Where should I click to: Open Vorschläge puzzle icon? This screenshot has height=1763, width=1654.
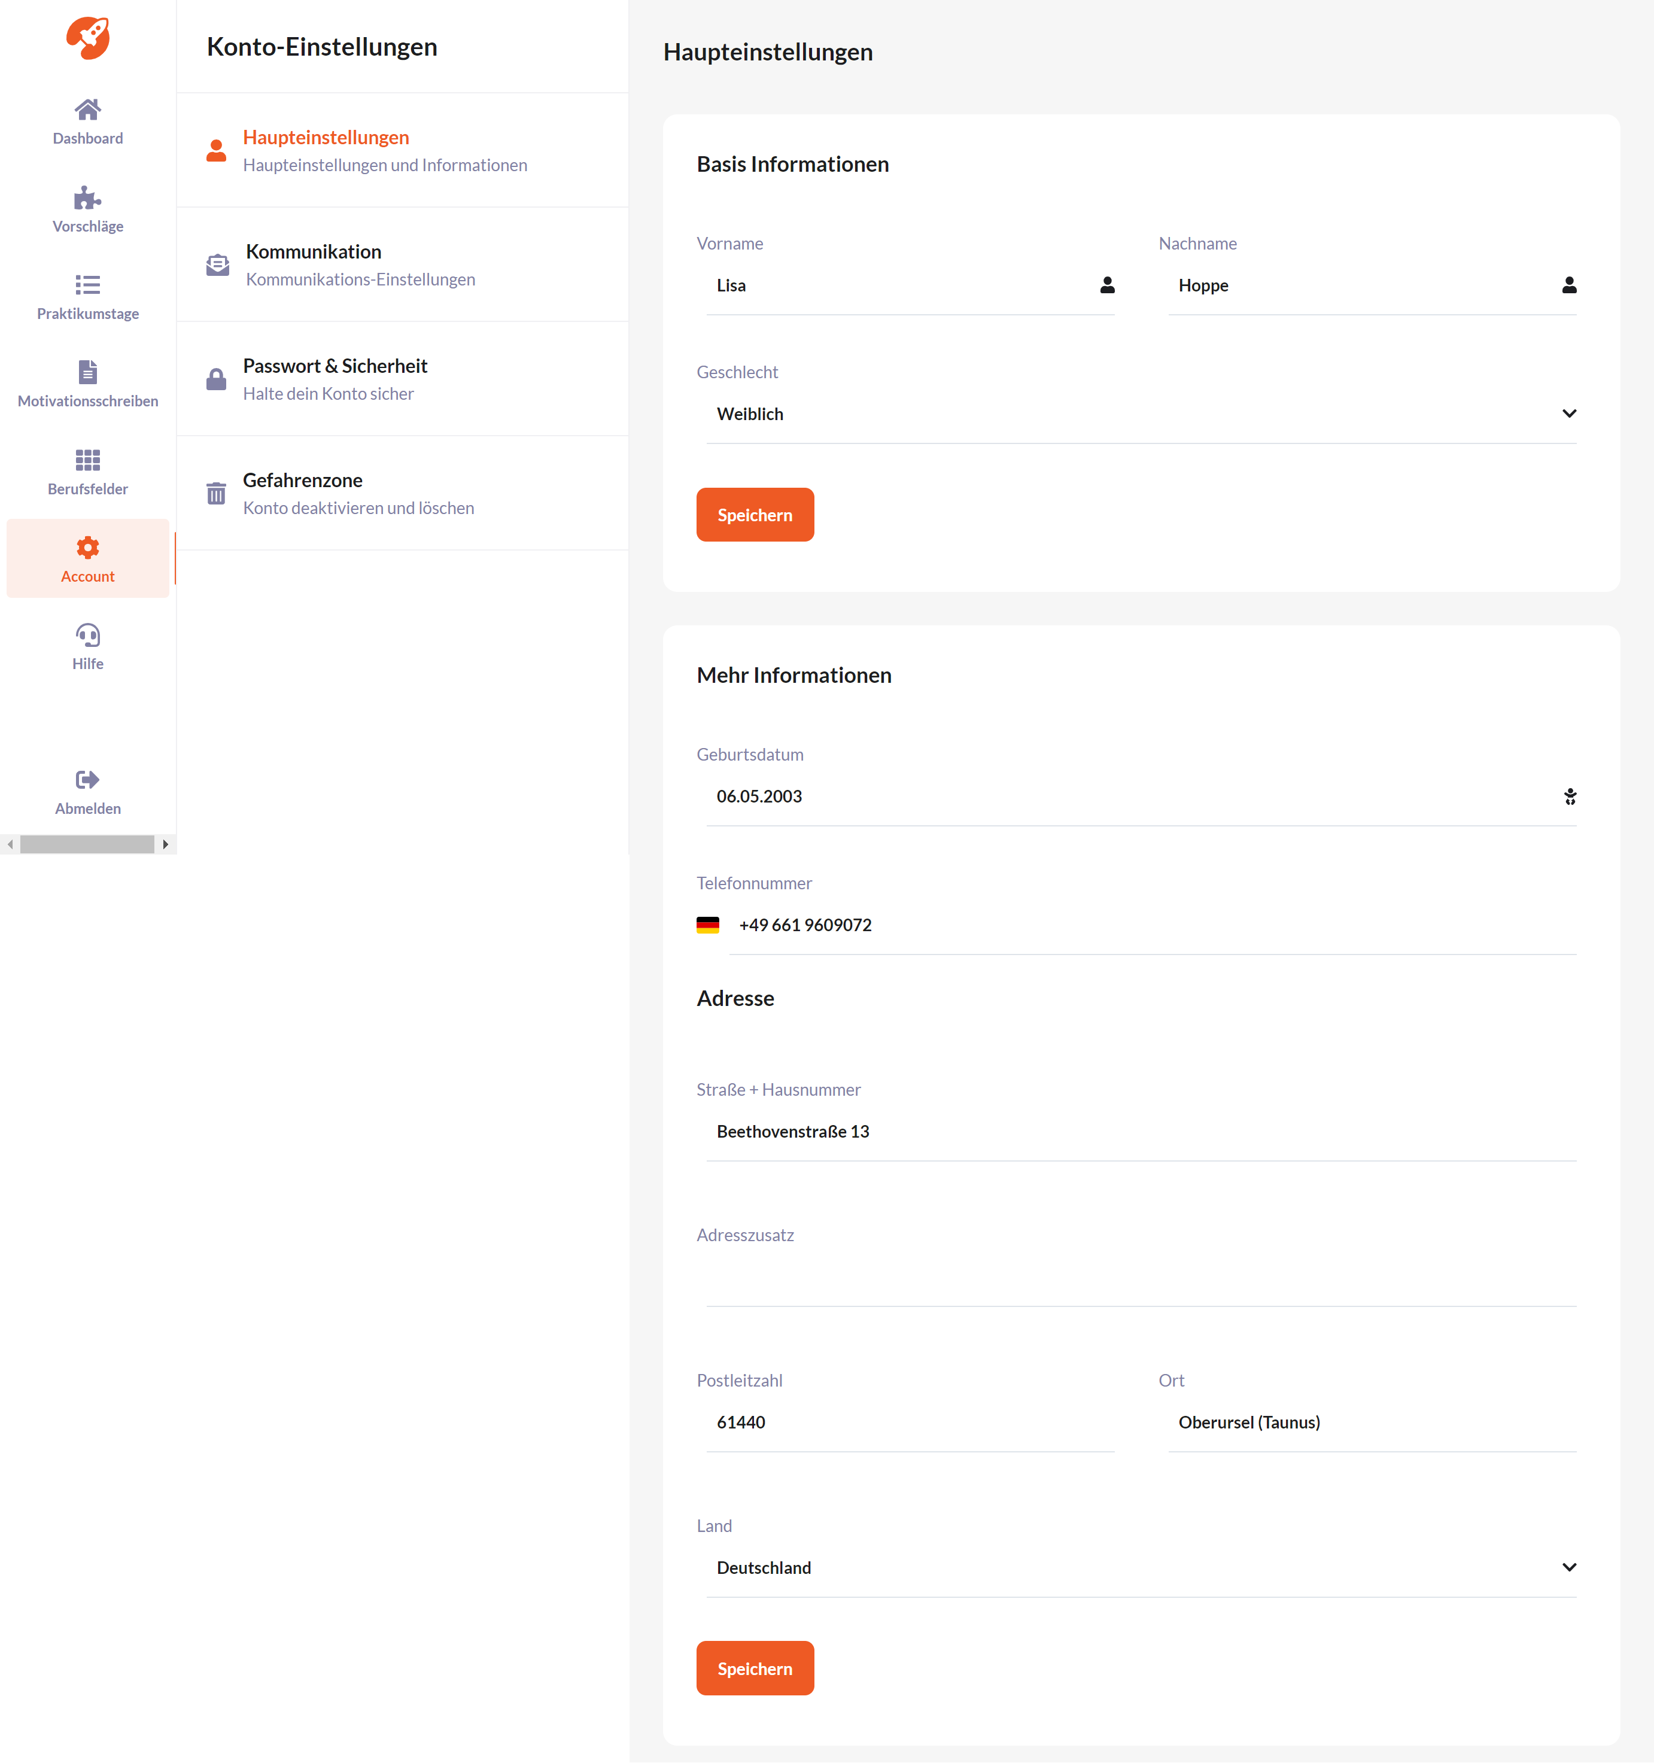click(x=88, y=197)
